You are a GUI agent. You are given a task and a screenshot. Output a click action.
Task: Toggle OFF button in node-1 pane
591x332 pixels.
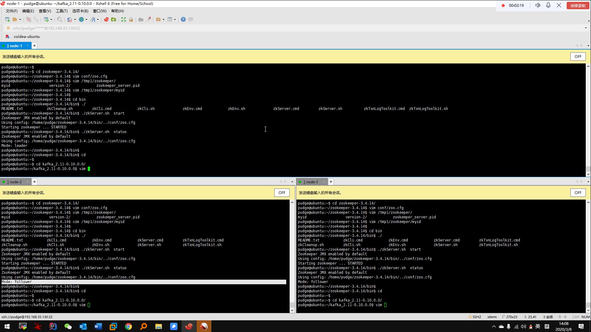(x=578, y=57)
